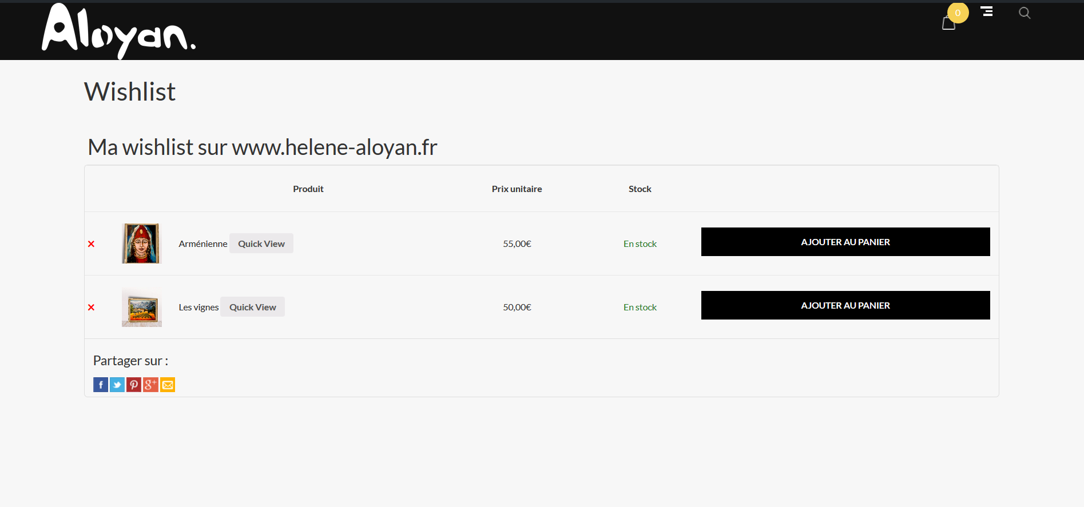Click the yellow cart count badge
Image resolution: width=1084 pixels, height=507 pixels.
pyautogui.click(x=958, y=13)
